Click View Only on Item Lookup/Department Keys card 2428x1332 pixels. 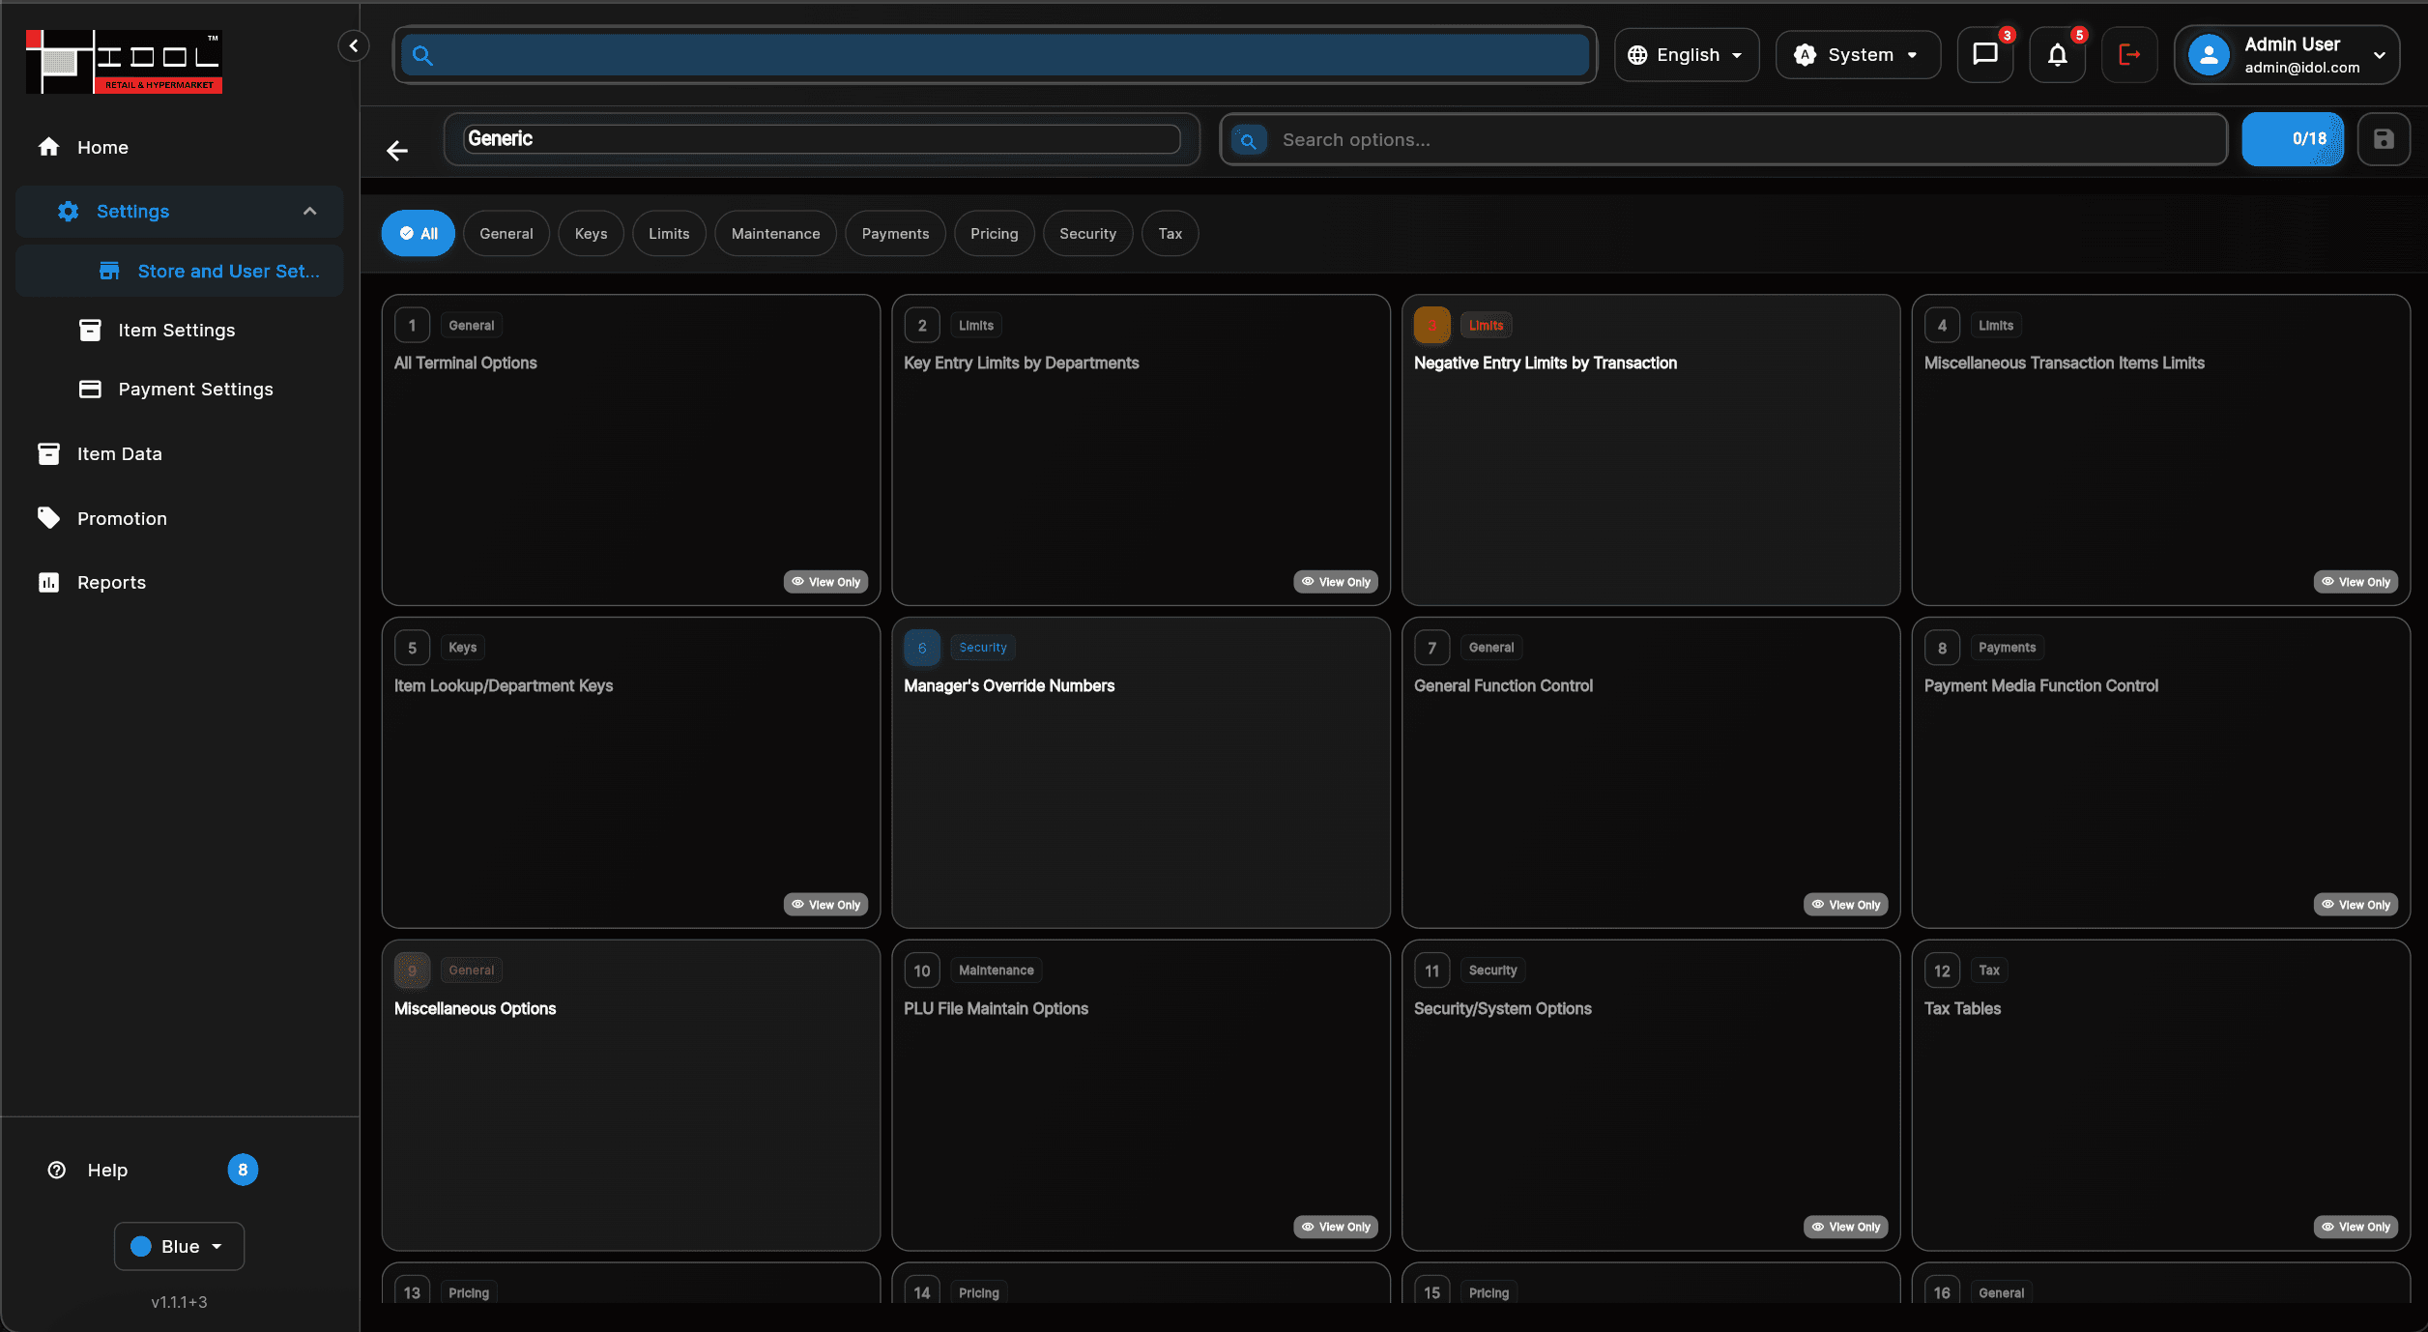(825, 905)
